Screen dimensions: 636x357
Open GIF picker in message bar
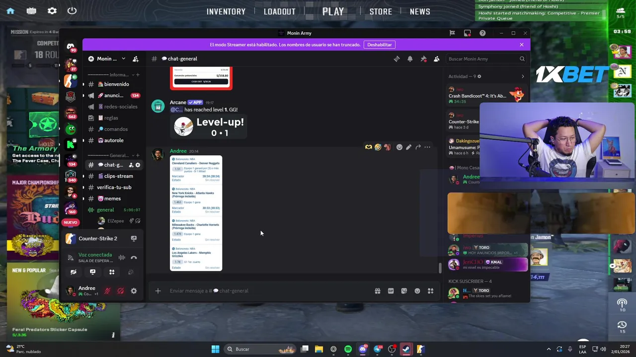pos(391,291)
